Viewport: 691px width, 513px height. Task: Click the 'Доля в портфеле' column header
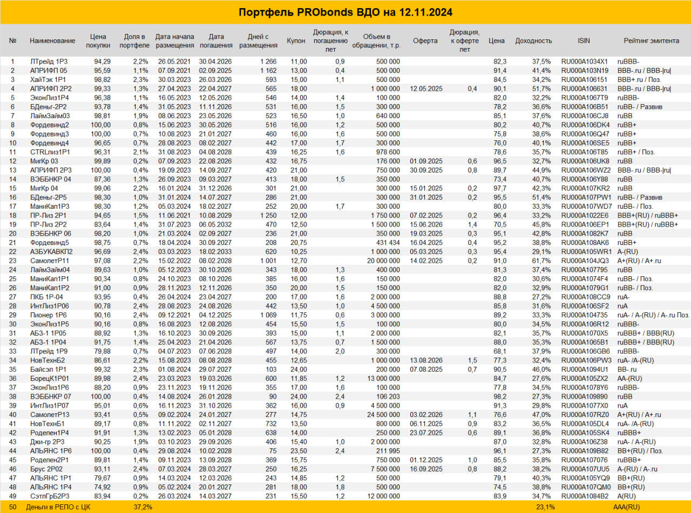point(133,41)
